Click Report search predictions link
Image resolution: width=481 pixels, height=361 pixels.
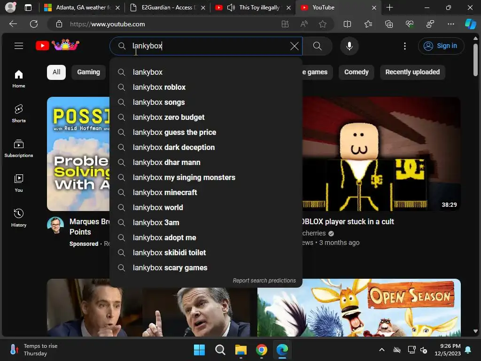264,281
